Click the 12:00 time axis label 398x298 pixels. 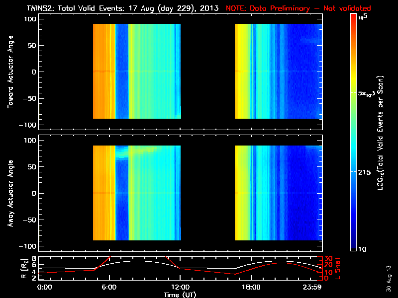(180, 288)
